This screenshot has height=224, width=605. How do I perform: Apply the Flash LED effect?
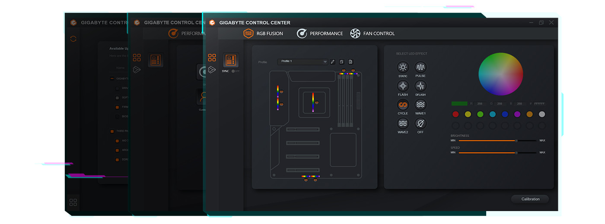coord(403,86)
